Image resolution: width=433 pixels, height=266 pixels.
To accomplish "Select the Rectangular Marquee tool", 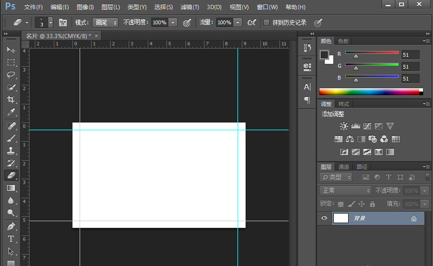I will pos(11,62).
